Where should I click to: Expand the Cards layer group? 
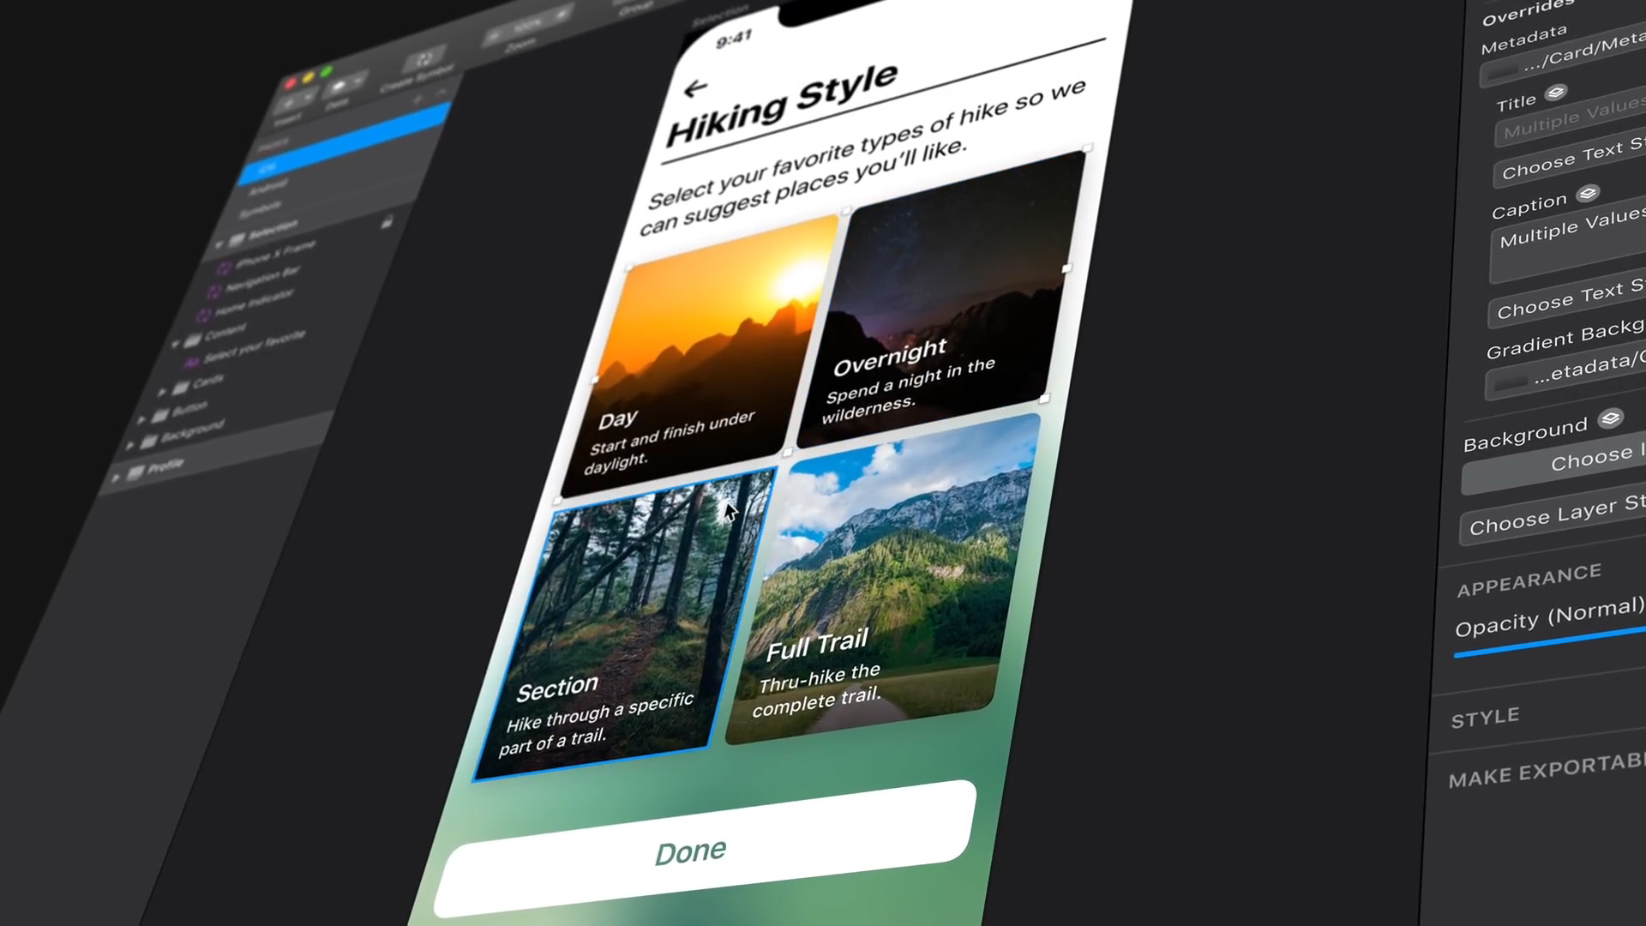[x=162, y=392]
